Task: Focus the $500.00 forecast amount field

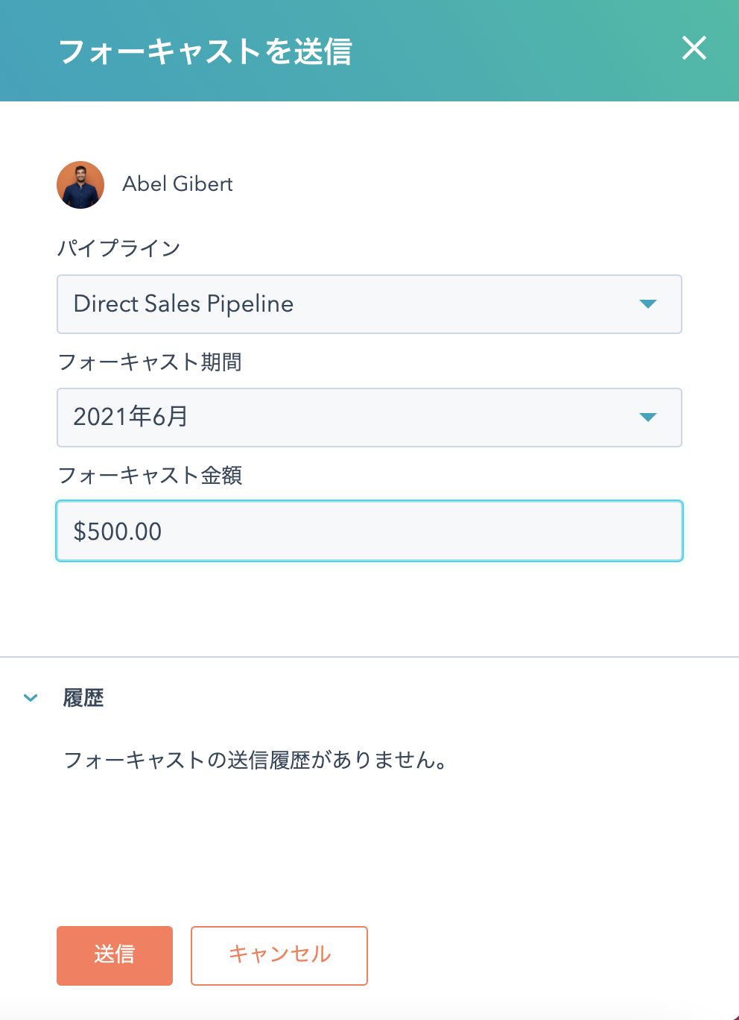Action: [369, 531]
